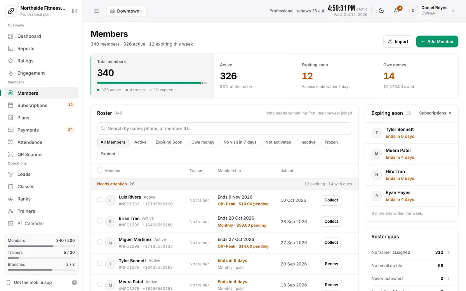
Task: Open notifications bell with badge 4
Action: click(397, 11)
